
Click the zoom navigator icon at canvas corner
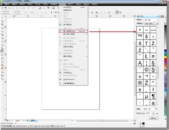(135, 120)
